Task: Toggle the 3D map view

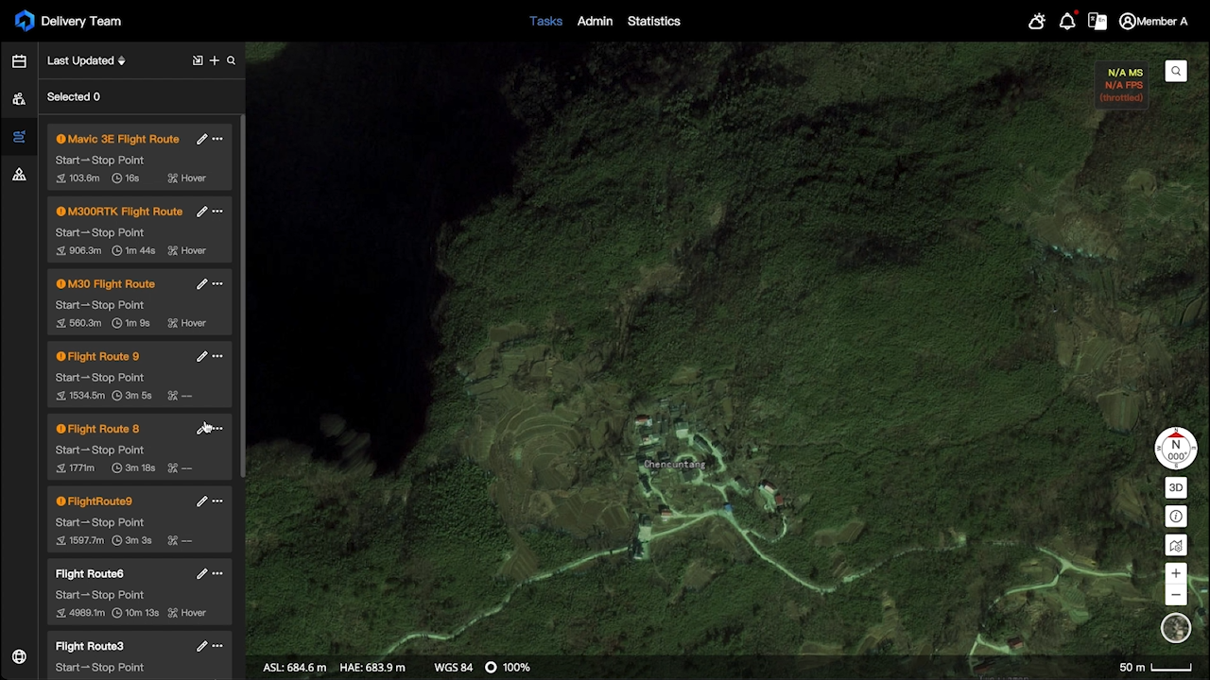Action: point(1176,487)
